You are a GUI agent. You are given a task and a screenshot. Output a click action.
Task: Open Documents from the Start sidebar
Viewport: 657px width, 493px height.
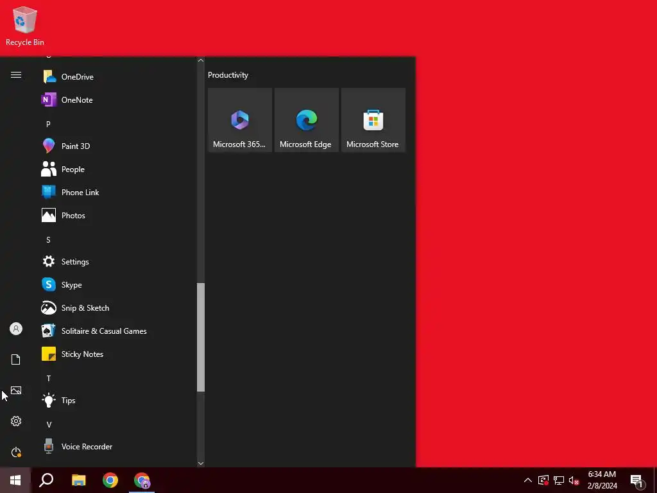click(x=16, y=359)
